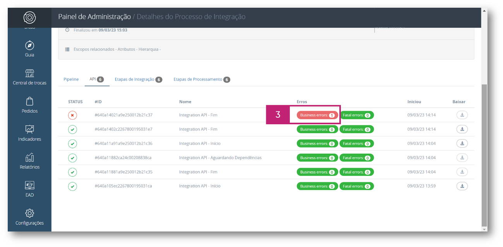Click the list icon beside Escopos relacionados
The image size is (503, 247).
click(67, 50)
